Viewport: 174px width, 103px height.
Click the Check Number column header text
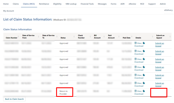(81, 37)
